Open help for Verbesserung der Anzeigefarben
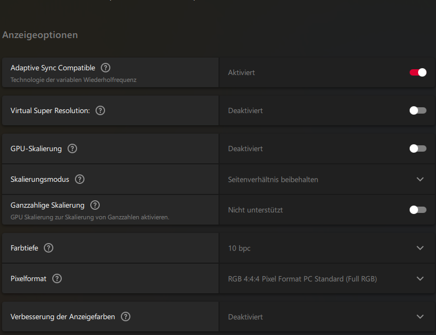 point(125,317)
